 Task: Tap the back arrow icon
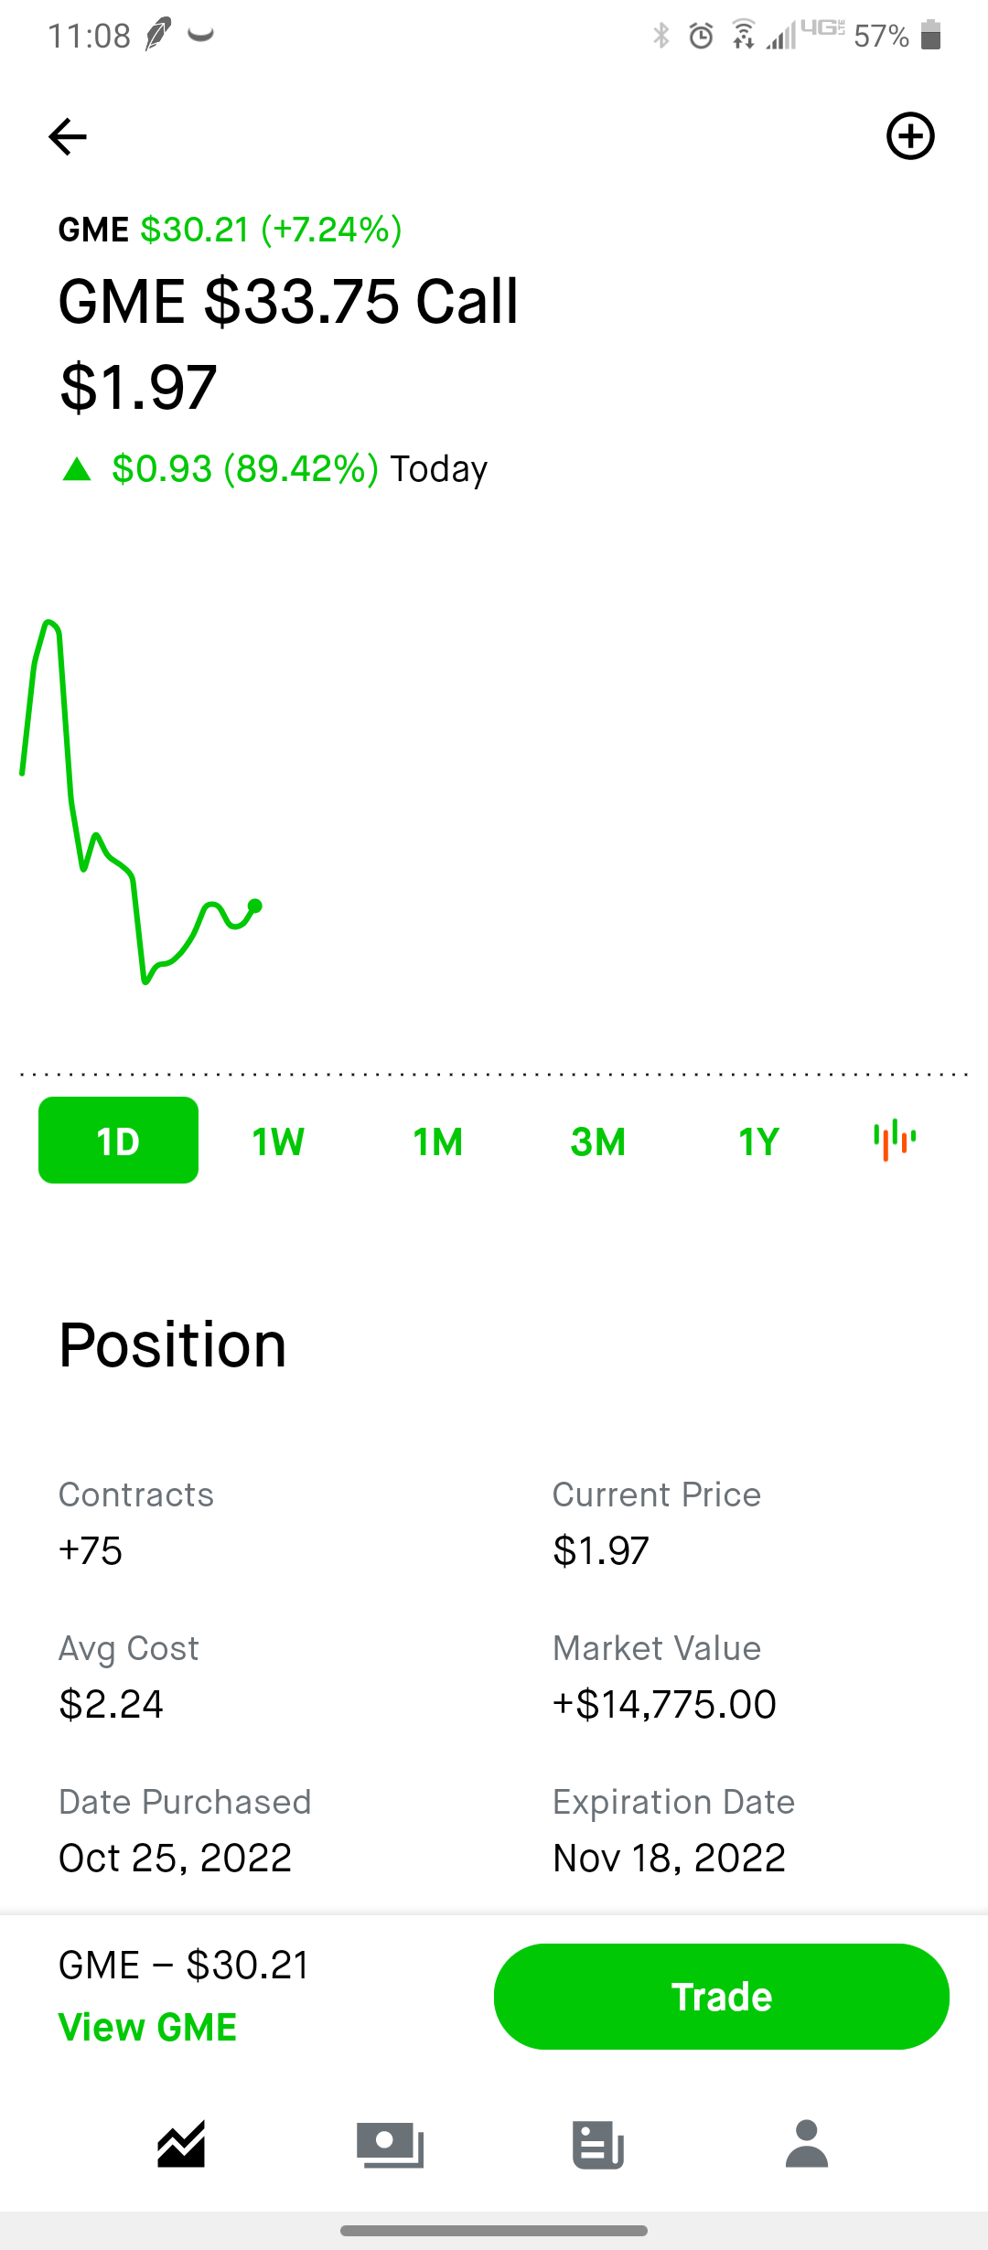click(68, 137)
